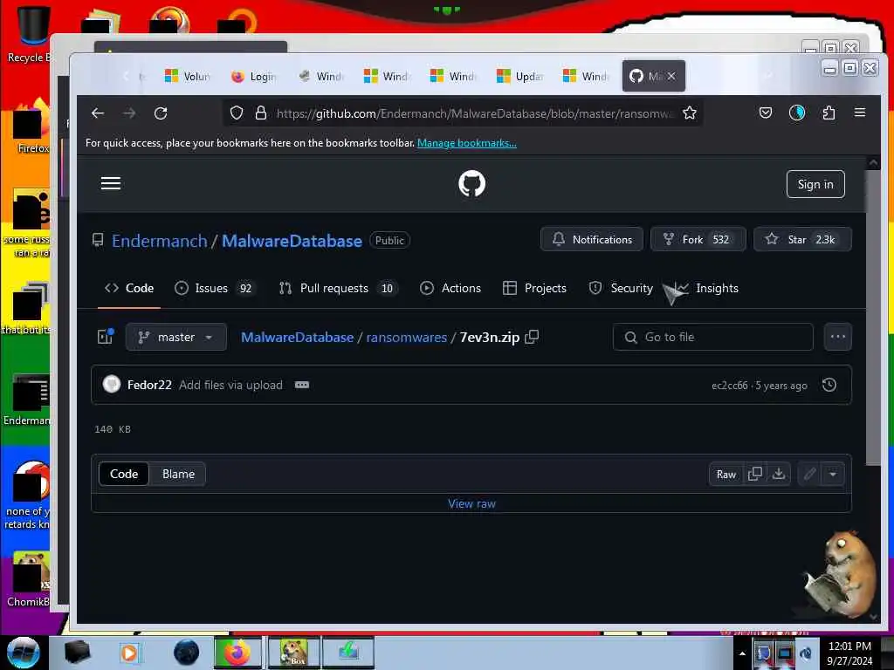Open the media player taskbar icon
Viewport: 894px width, 670px height.
130,653
